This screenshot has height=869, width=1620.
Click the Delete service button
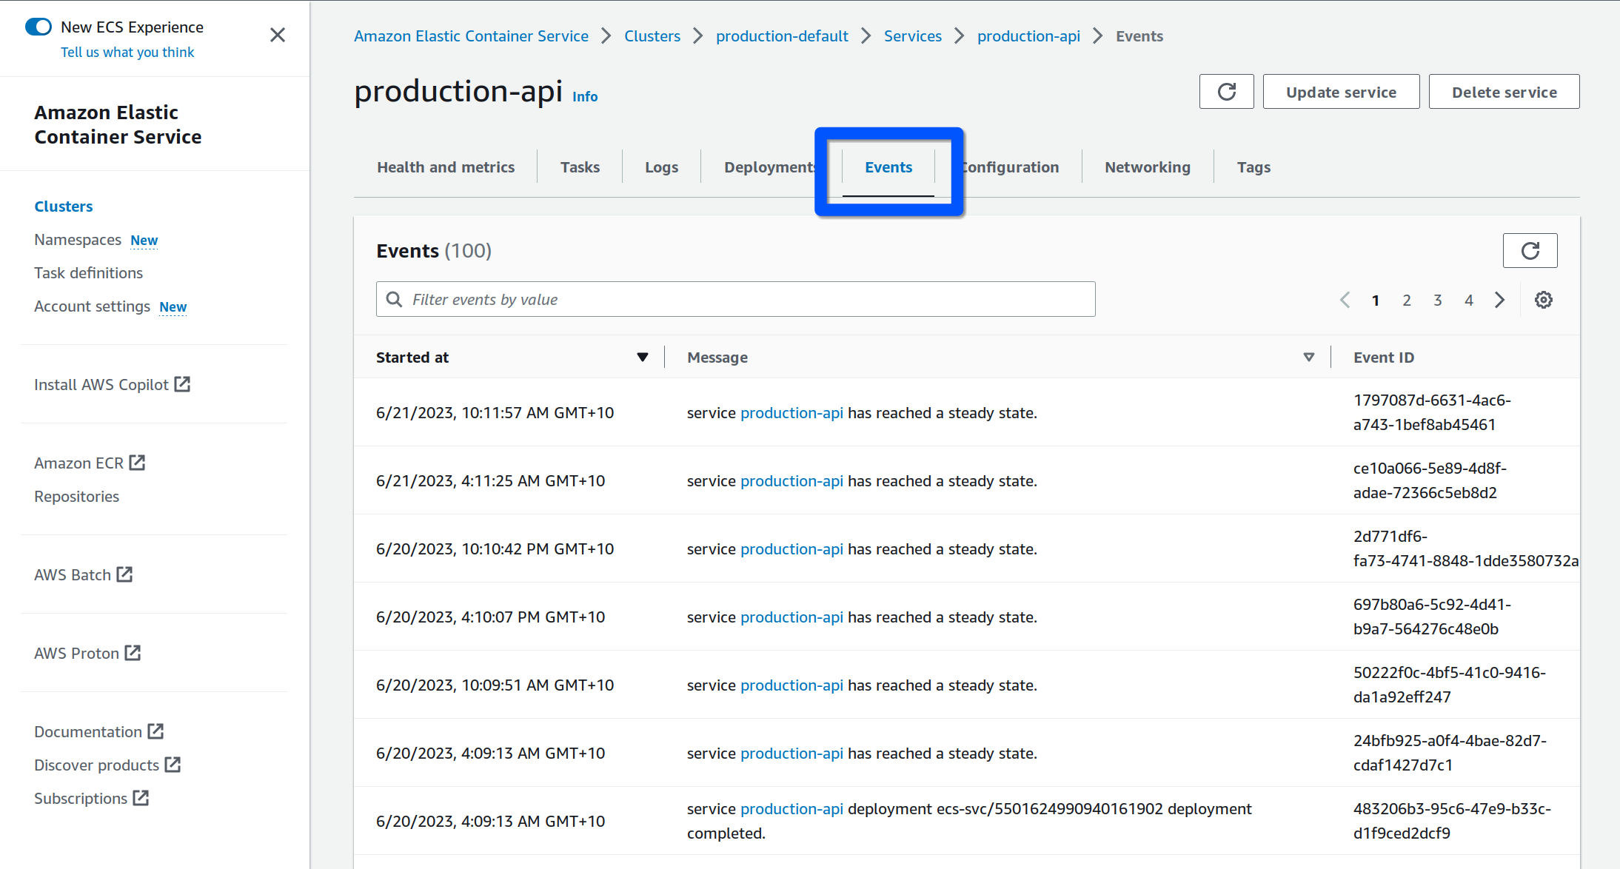pos(1504,92)
